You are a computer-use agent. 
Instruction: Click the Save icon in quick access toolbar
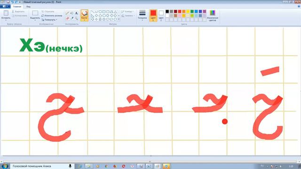pos(8,2)
